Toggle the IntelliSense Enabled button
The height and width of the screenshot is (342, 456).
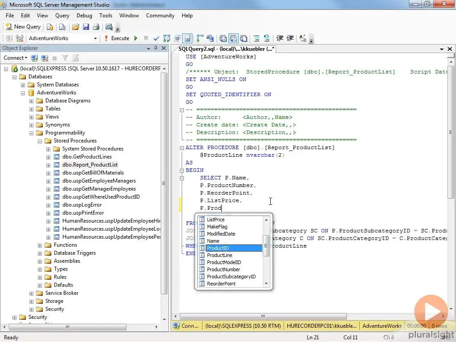[x=187, y=38]
